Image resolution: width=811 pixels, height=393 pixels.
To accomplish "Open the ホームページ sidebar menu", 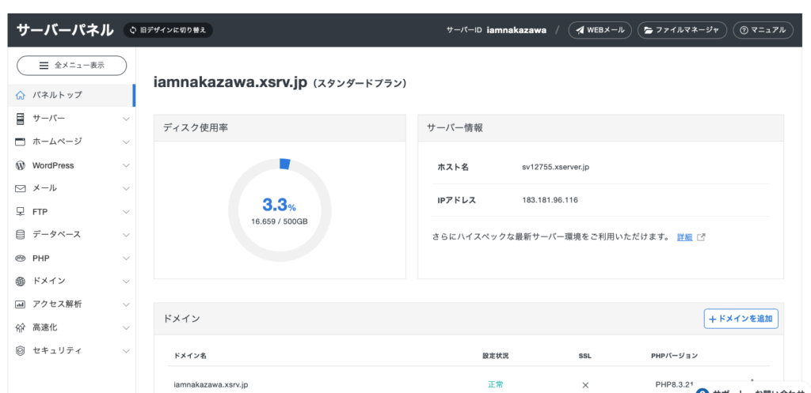I will 71,142.
